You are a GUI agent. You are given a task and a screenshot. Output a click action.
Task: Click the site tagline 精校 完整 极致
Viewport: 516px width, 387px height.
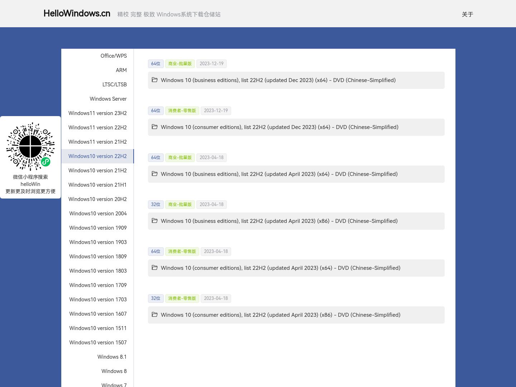[169, 14]
